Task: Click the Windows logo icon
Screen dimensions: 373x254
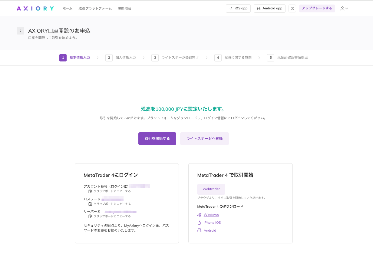Action: coord(199,215)
